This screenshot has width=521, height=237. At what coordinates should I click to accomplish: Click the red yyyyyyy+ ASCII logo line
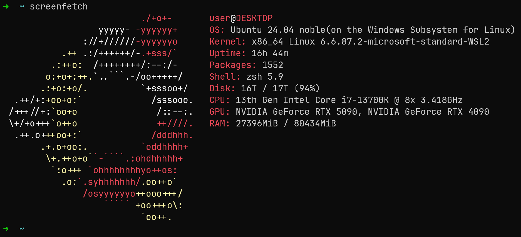(157, 30)
